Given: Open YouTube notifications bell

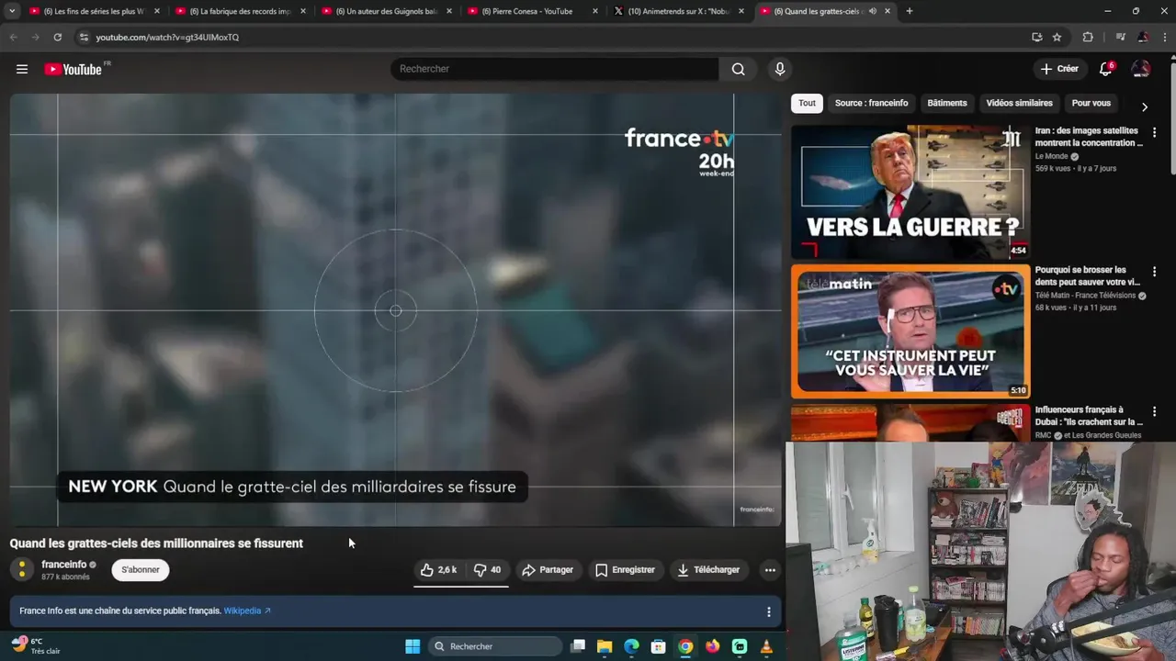Looking at the screenshot, I should pos(1106,69).
